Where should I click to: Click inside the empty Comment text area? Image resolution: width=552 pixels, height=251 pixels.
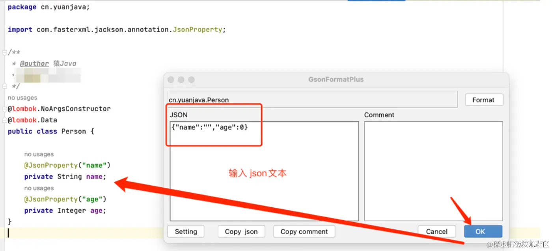433,169
